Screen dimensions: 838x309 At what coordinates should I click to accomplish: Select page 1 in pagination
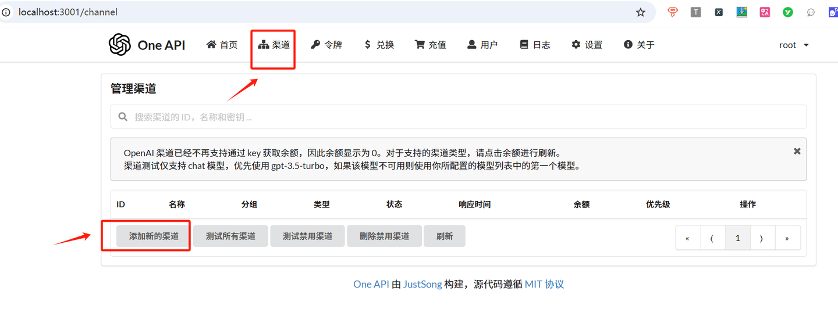738,238
